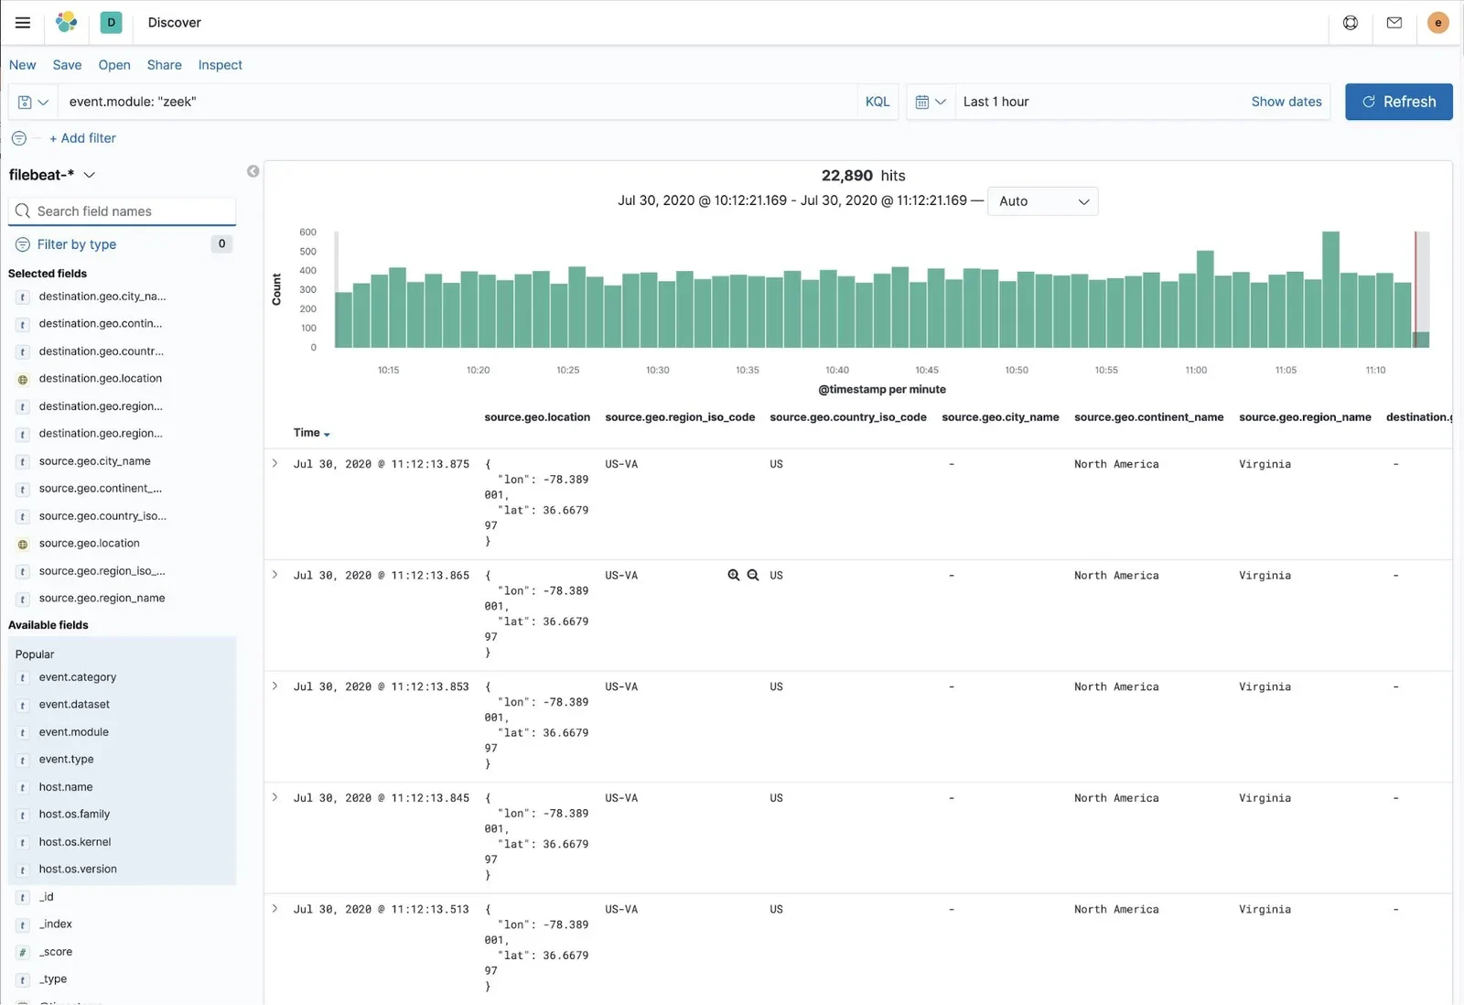Click Open in the top menu
The image size is (1464, 1005).
(114, 65)
